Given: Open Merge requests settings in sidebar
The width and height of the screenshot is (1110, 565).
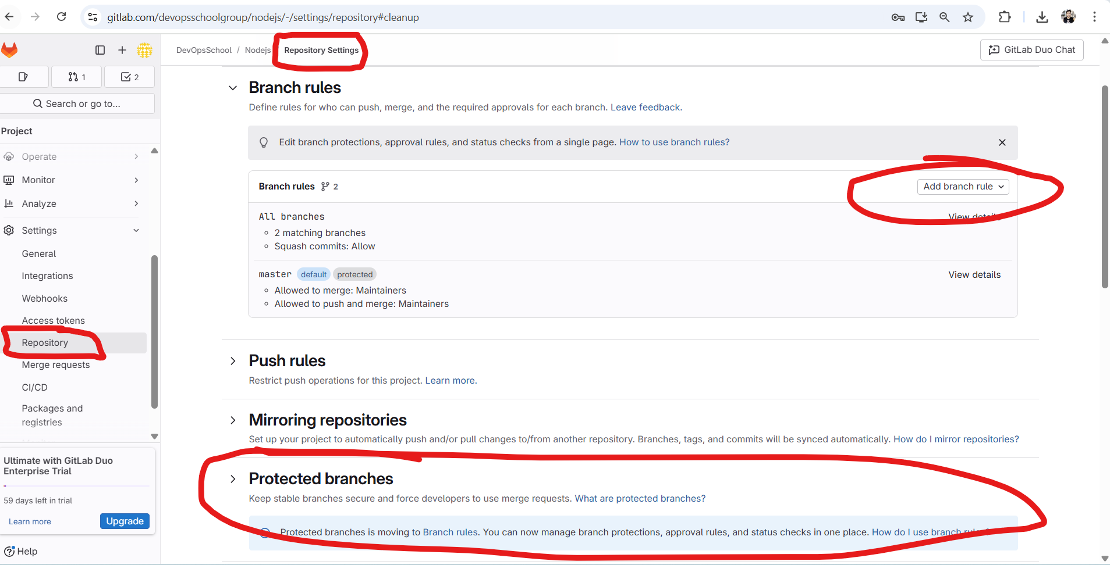Looking at the screenshot, I should point(56,365).
